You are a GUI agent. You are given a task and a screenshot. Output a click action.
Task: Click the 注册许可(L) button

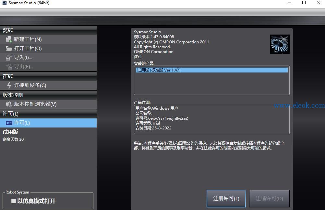click(x=226, y=198)
